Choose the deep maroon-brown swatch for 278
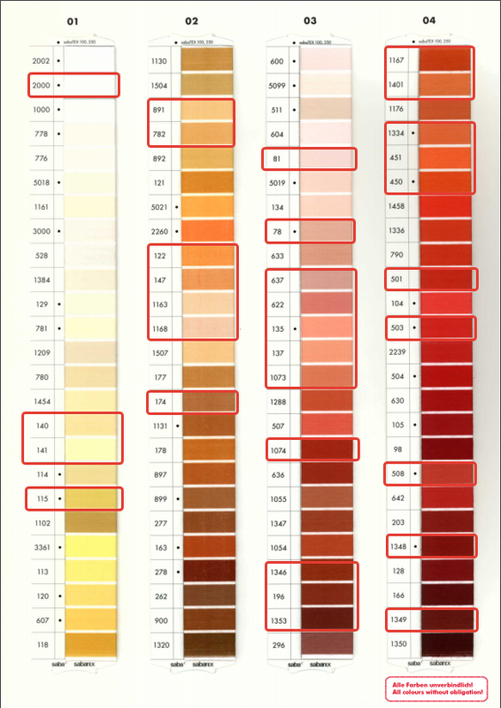This screenshot has width=501, height=708. click(210, 572)
